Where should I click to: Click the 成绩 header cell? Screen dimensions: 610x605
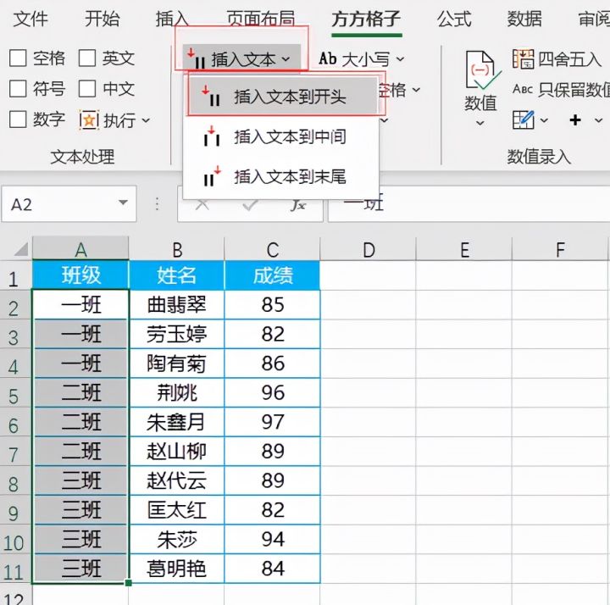point(272,275)
